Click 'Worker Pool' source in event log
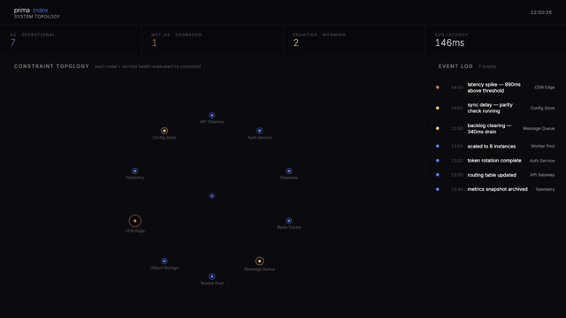The width and height of the screenshot is (566, 318). coord(542,146)
